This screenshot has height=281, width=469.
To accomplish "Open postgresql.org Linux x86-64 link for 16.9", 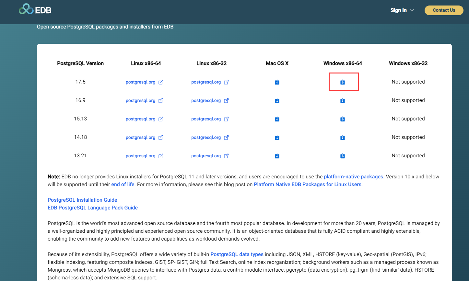I will pyautogui.click(x=145, y=101).
